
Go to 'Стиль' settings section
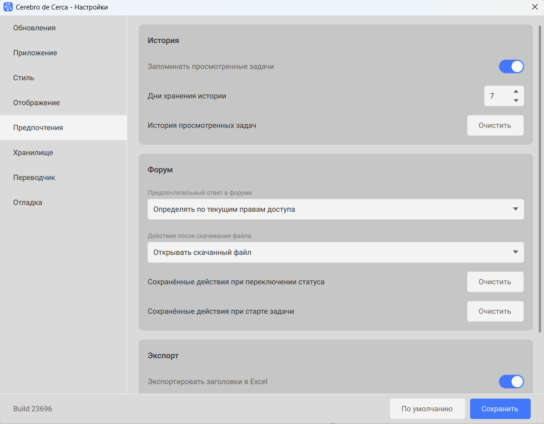point(24,78)
